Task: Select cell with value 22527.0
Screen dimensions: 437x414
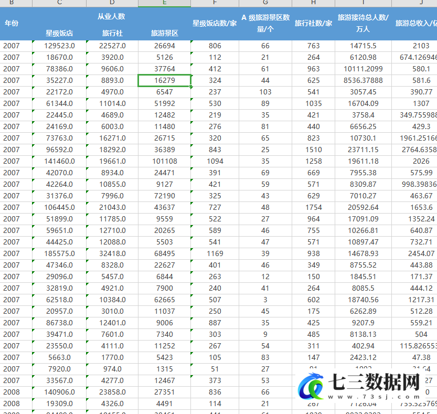Action: click(112, 46)
